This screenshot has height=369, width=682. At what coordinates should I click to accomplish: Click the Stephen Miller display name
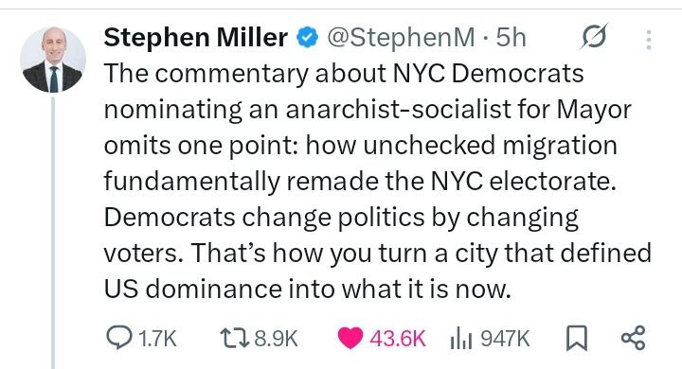click(196, 37)
